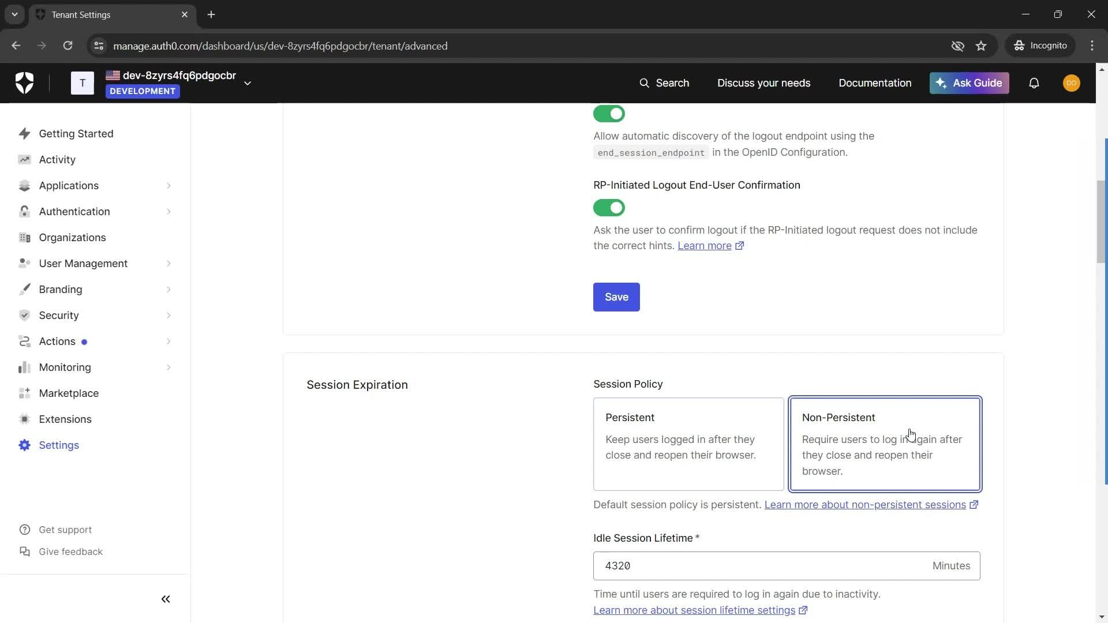Open the tab search dropdown
The height and width of the screenshot is (623, 1108).
tap(14, 14)
